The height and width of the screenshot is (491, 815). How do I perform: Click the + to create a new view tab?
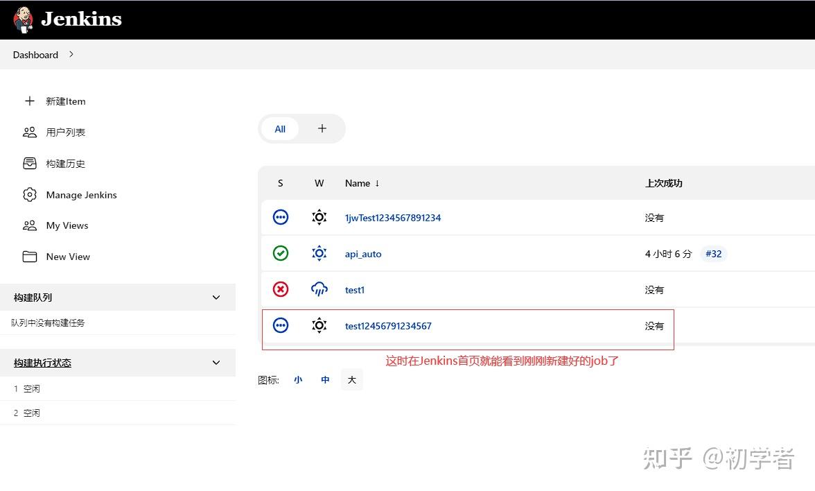coord(322,128)
